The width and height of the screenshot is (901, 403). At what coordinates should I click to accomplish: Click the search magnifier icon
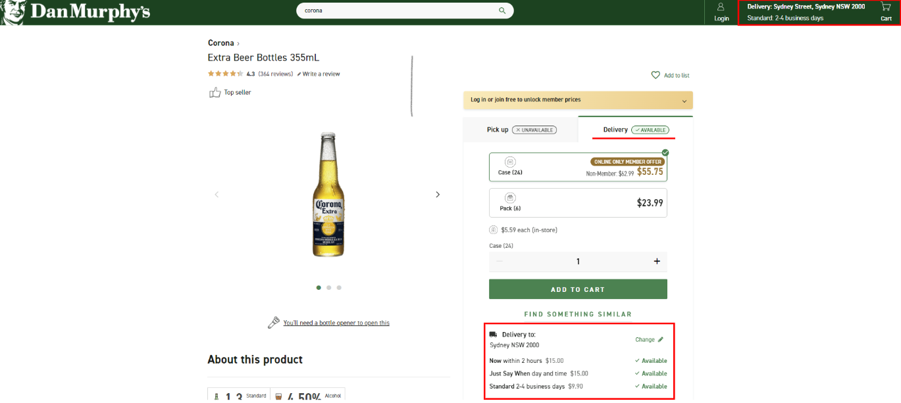(x=502, y=11)
